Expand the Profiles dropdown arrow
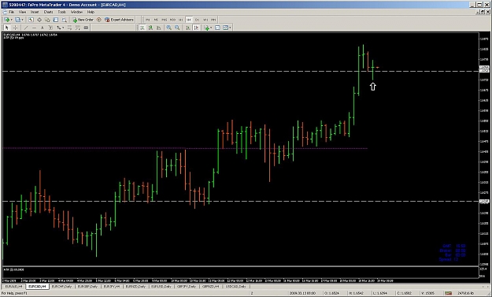 coord(22,20)
